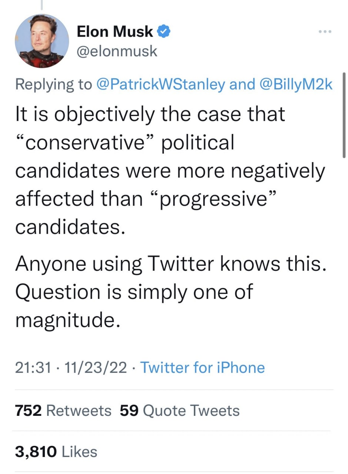The height and width of the screenshot is (474, 348).
Task: Click the "Anyone using Twitter knows this" line
Action: click(x=171, y=264)
